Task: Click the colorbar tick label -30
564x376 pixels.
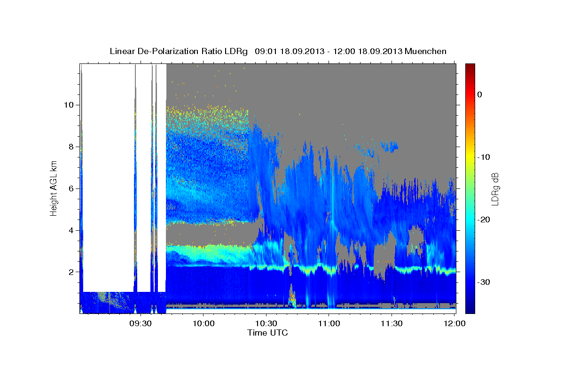Action: coord(484,282)
